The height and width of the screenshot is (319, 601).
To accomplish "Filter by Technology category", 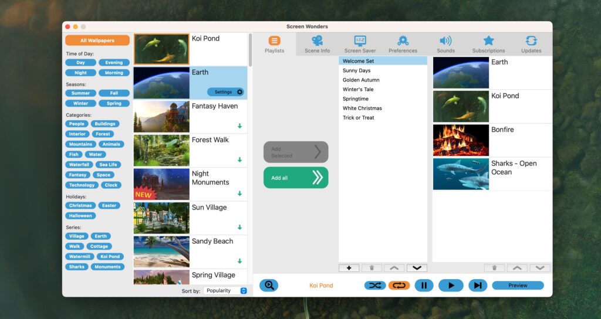I will tap(82, 185).
